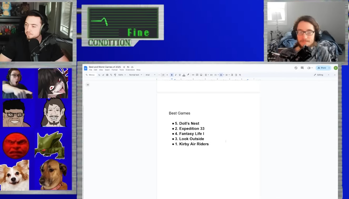Open the Share button's dropdown arrow

pyautogui.click(x=329, y=68)
